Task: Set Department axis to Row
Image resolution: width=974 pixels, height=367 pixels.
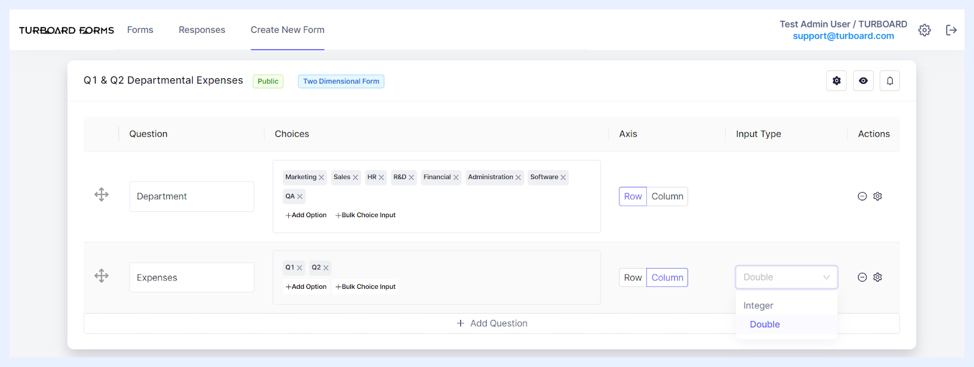Action: point(633,196)
